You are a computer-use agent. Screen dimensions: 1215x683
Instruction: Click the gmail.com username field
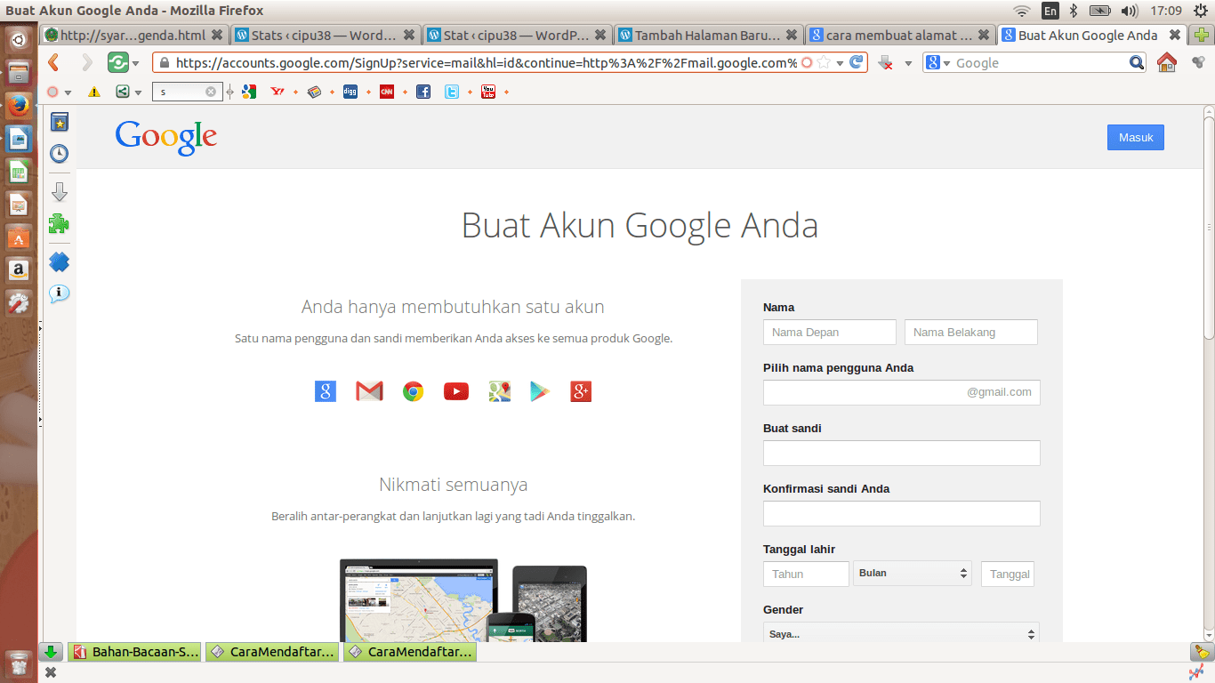click(x=902, y=392)
